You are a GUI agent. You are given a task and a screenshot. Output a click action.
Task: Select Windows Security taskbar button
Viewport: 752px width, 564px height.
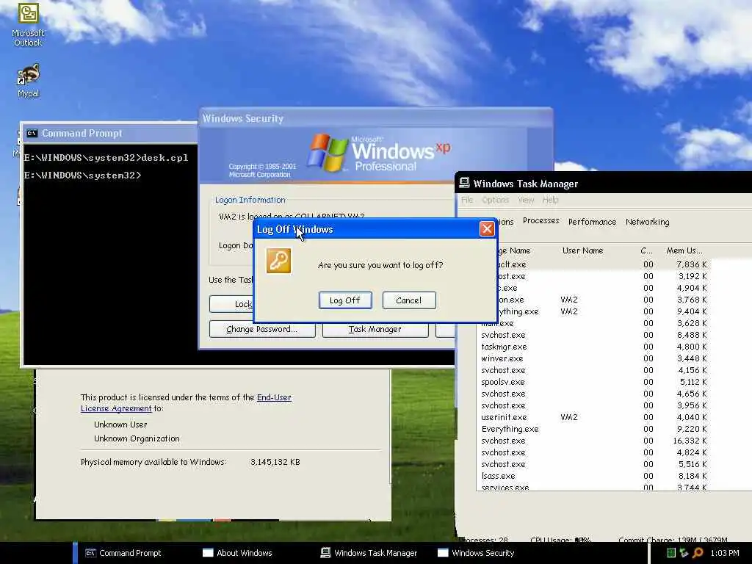click(x=485, y=553)
